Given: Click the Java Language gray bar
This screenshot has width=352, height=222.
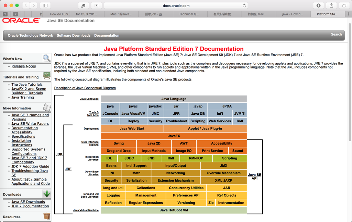Looking at the screenshot, I should coord(174,99).
